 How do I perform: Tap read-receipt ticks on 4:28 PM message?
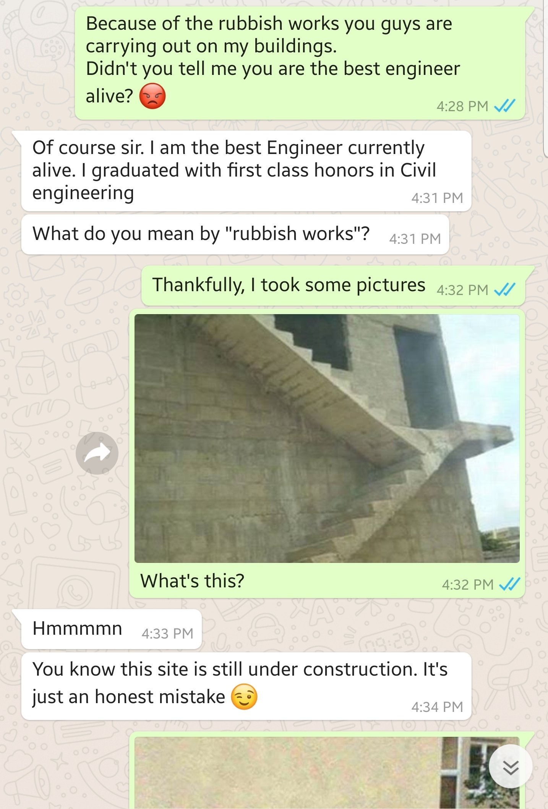click(505, 105)
